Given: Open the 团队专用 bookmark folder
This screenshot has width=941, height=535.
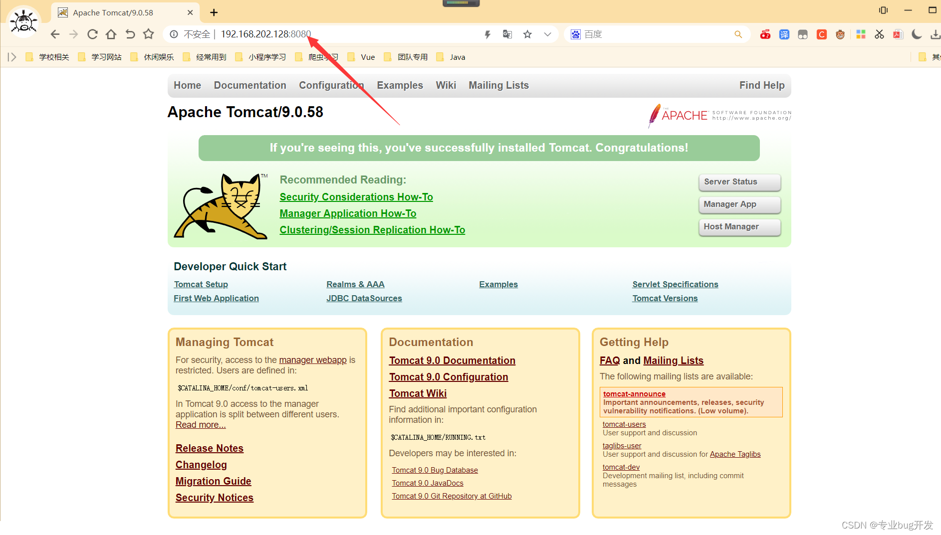Looking at the screenshot, I should [x=406, y=57].
